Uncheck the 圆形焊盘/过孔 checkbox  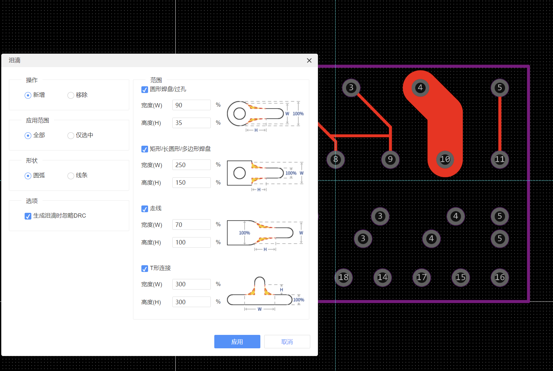145,89
